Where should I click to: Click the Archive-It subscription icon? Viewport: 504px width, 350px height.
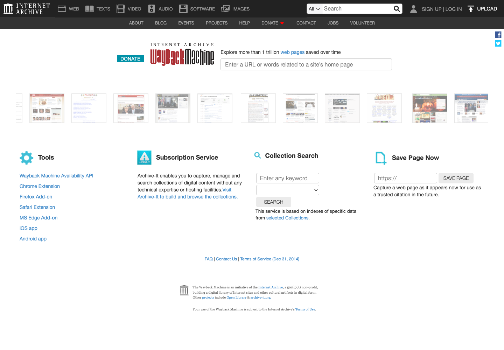[x=145, y=157]
